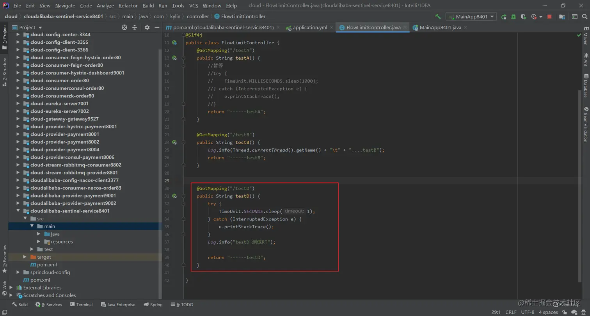Open Project Structure icon

tap(562, 17)
